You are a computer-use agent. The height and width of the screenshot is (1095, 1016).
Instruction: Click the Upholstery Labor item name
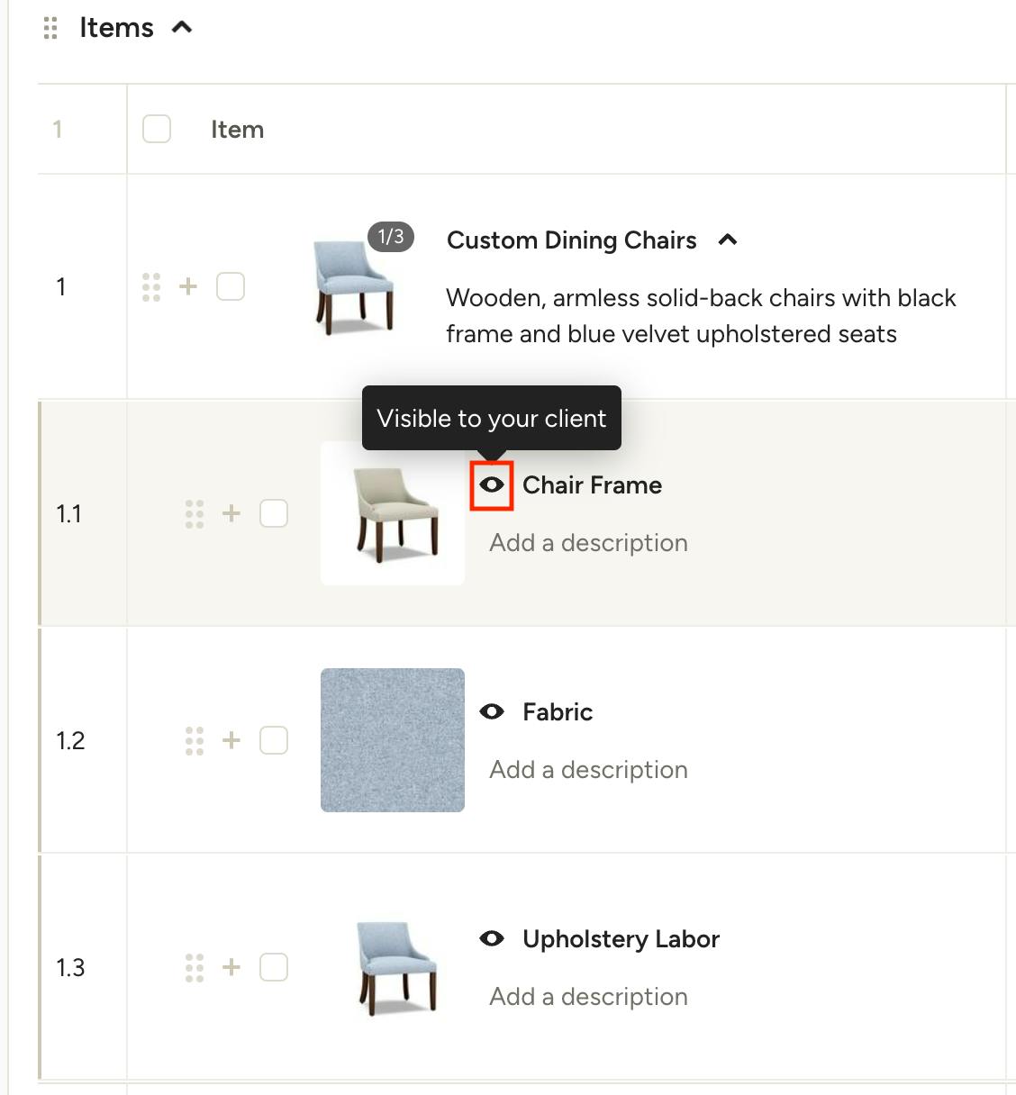(621, 939)
